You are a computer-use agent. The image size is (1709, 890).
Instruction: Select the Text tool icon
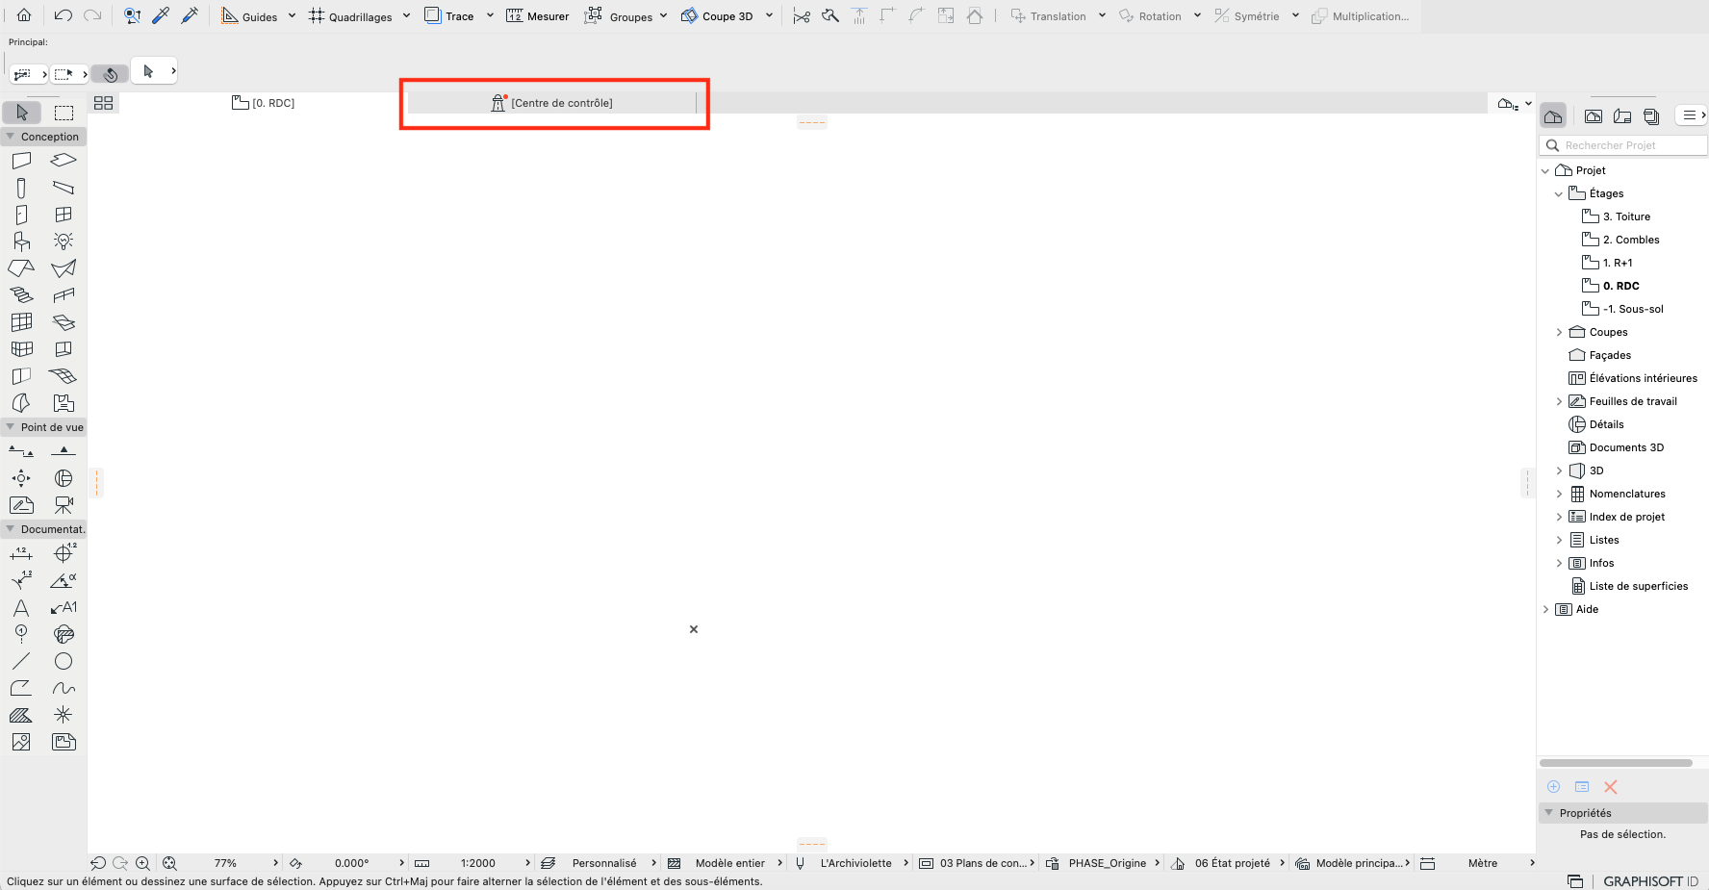point(21,607)
